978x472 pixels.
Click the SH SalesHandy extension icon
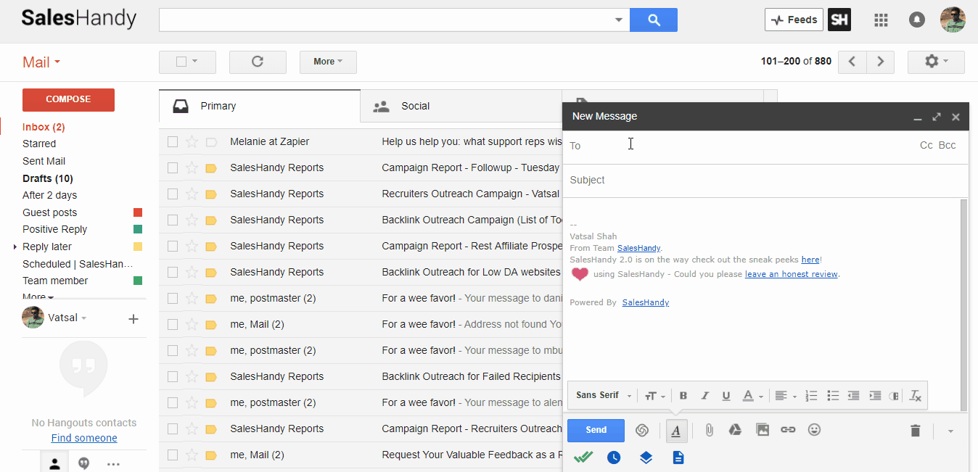coord(839,20)
